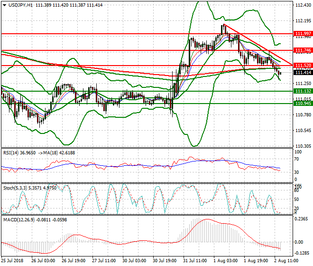Click the 112.195 price axis value
This screenshot has width=313, height=266.
click(x=303, y=21)
